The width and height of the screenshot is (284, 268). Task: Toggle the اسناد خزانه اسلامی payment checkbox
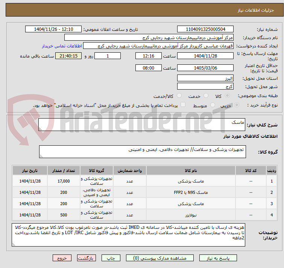183,105
